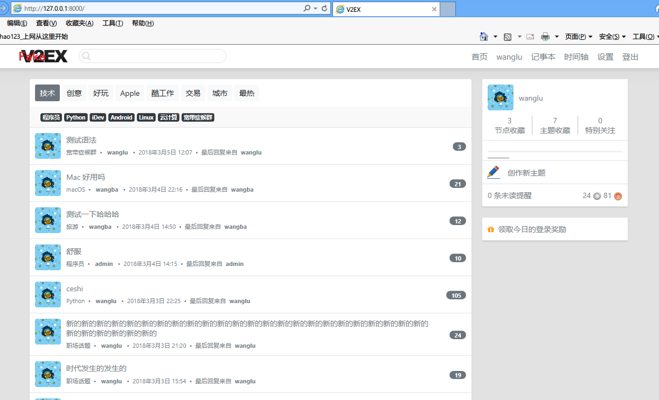
Task: Open 时间轴 in the top navigation
Action: click(x=577, y=57)
